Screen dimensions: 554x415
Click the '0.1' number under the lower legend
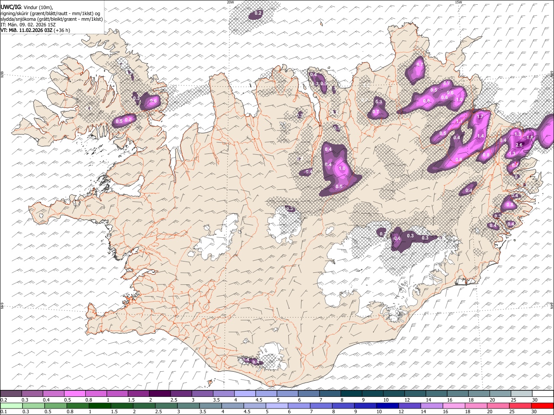click(x=3, y=412)
